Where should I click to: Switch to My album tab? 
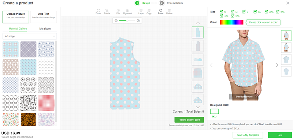click(45, 29)
